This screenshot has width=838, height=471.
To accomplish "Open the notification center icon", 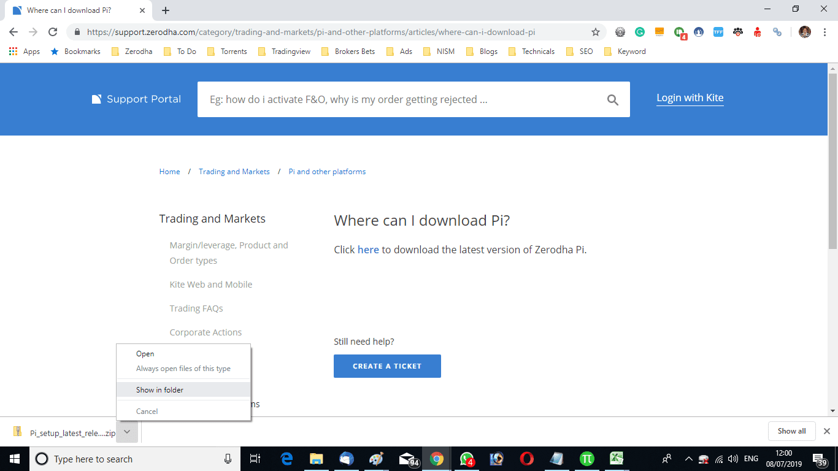I will [820, 459].
